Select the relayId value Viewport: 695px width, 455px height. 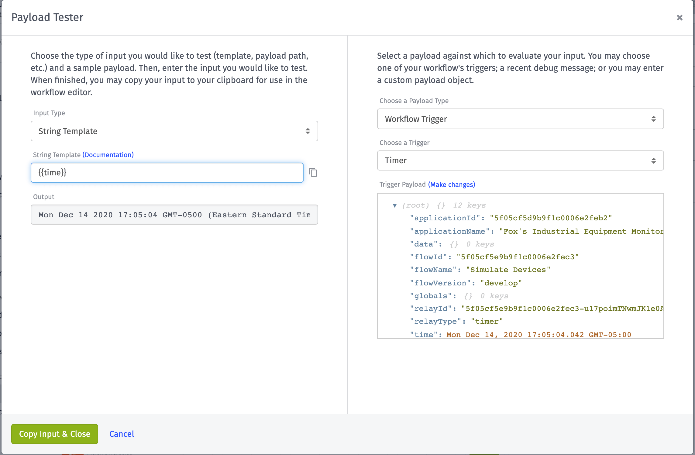[x=562, y=309]
